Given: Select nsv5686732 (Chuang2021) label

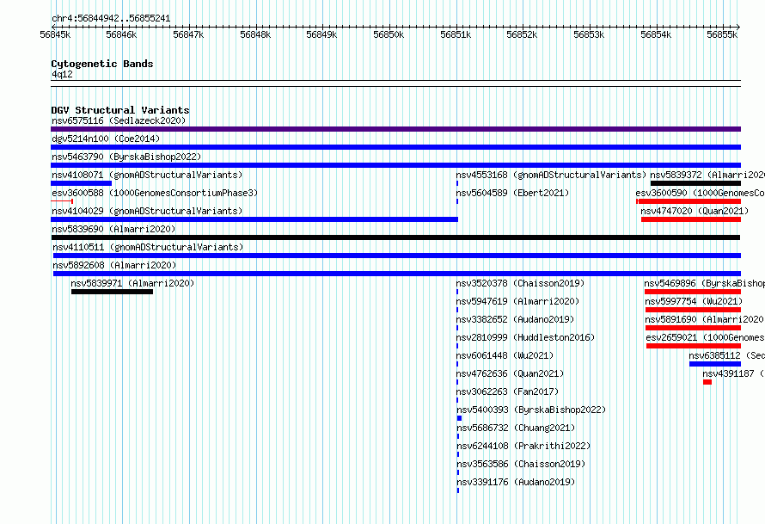Looking at the screenshot, I should tap(516, 428).
